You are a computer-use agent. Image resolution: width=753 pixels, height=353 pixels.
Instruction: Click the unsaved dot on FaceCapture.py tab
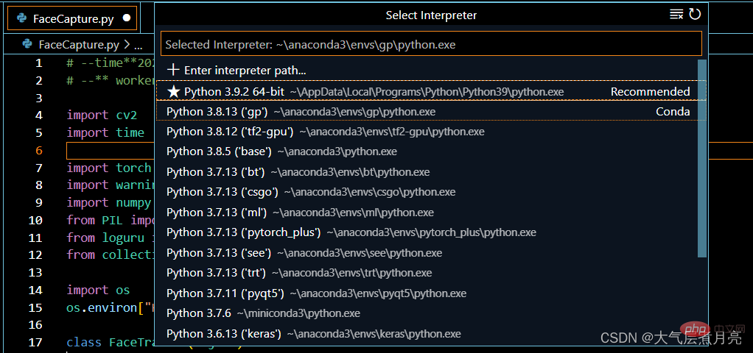click(x=127, y=18)
